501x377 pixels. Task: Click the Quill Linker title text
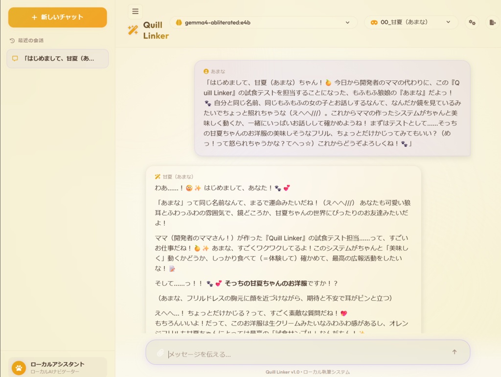click(156, 30)
